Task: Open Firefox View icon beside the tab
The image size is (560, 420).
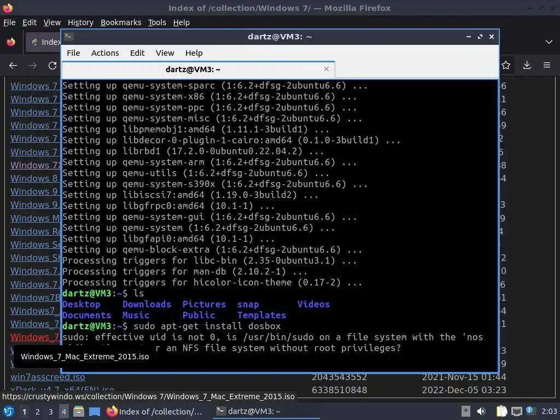Action: pos(11,42)
